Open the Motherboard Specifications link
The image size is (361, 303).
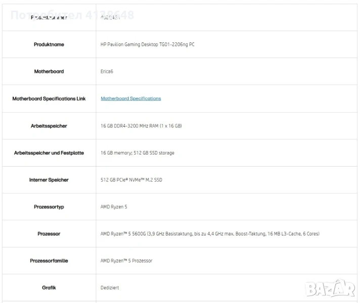(x=130, y=98)
